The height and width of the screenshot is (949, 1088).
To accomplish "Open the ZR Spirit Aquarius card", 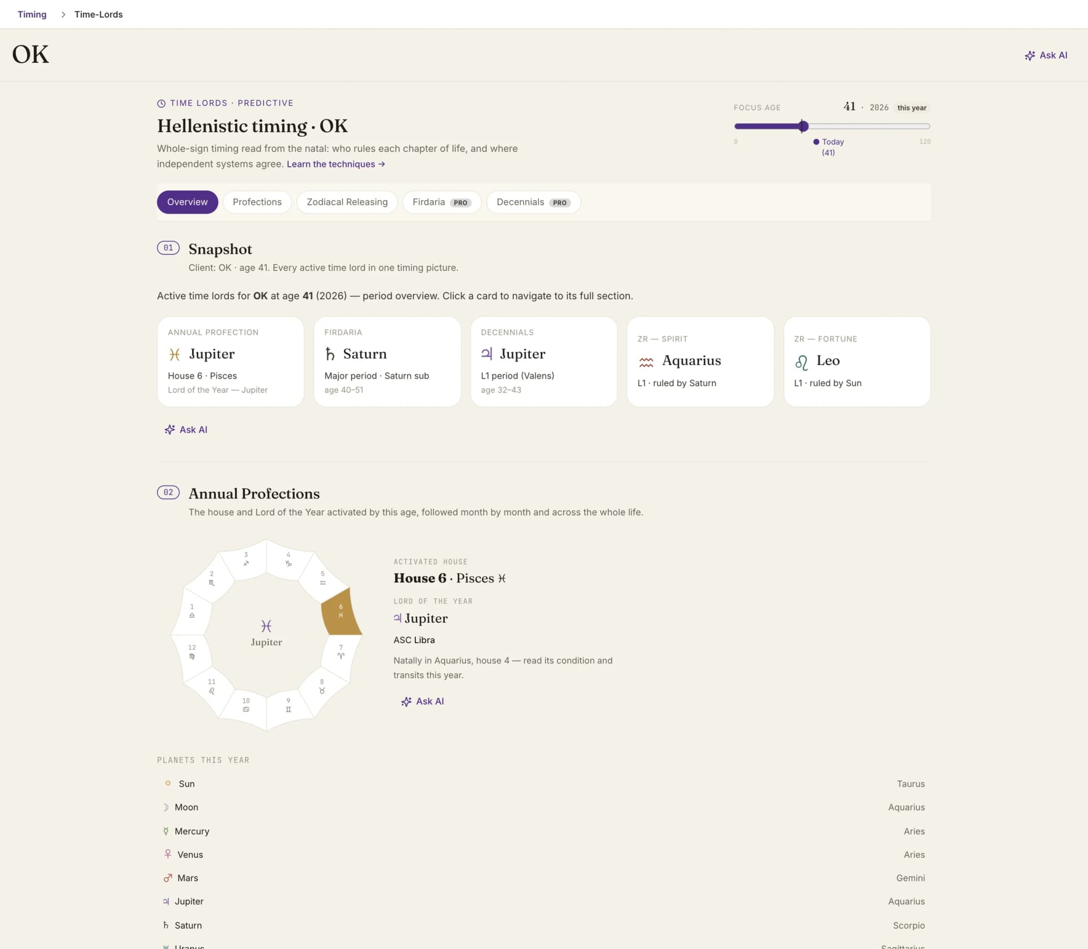I will [x=700, y=361].
